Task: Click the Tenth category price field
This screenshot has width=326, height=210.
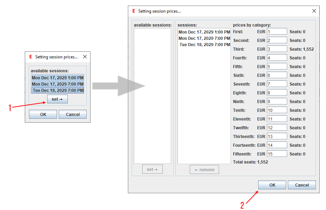Action: 277,110
